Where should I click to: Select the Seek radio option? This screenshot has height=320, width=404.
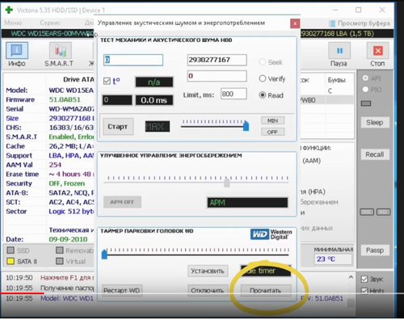coord(271,62)
